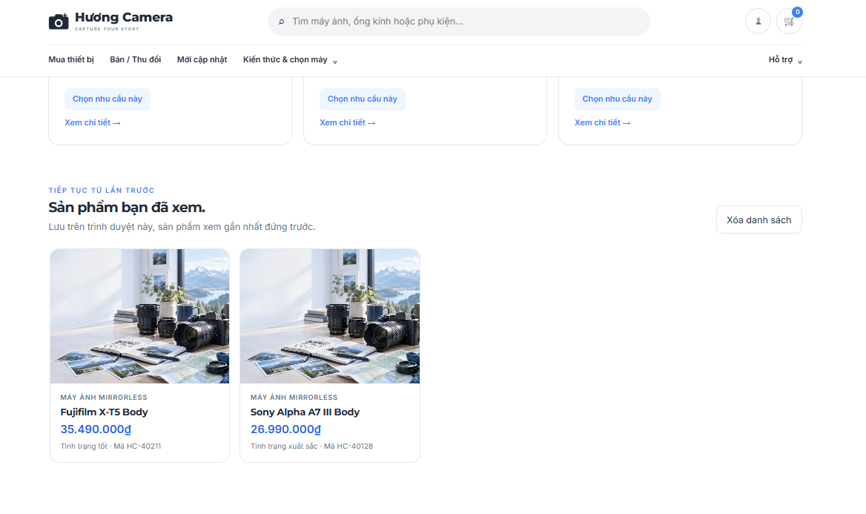Open the Sony Alpha A7 III Body image
This screenshot has height=514, width=866.
(x=330, y=316)
